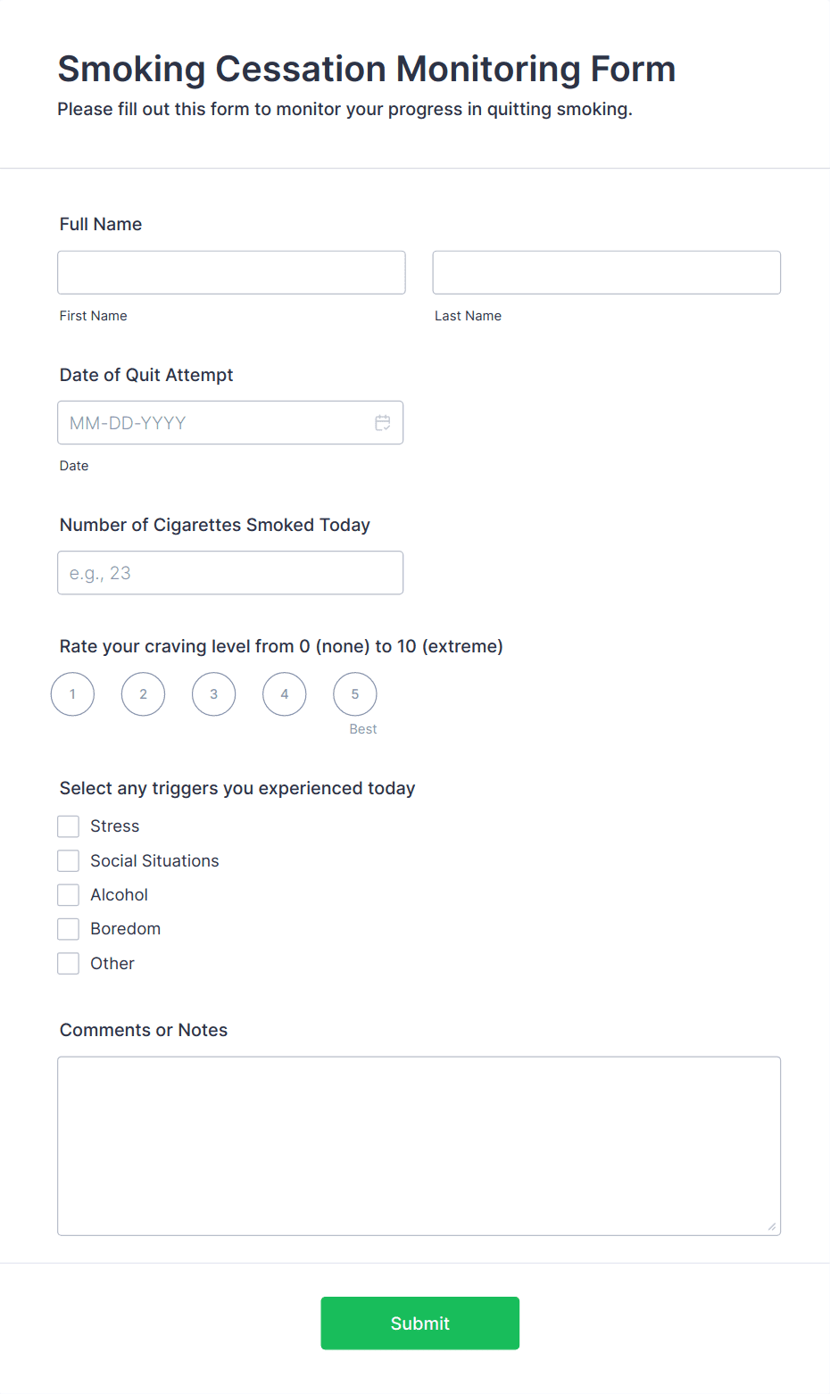Click the First Name input field
Screen dimensions: 830x1394
pyautogui.click(x=231, y=272)
